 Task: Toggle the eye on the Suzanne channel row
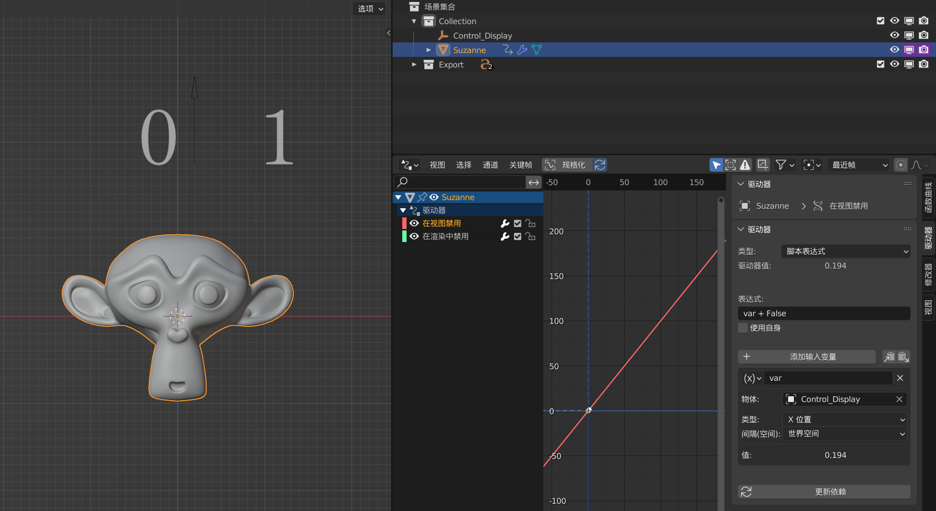tap(434, 197)
